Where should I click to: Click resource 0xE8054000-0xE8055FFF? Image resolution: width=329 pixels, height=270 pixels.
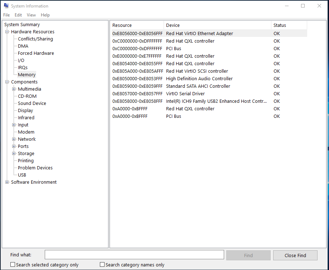137,64
